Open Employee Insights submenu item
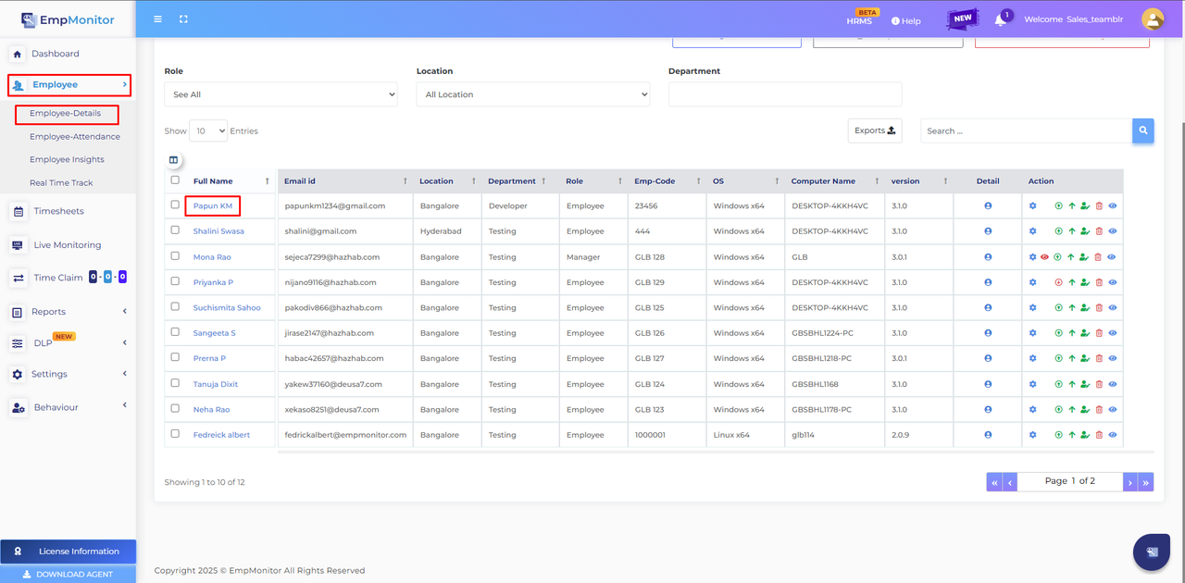1185x583 pixels. click(x=67, y=160)
